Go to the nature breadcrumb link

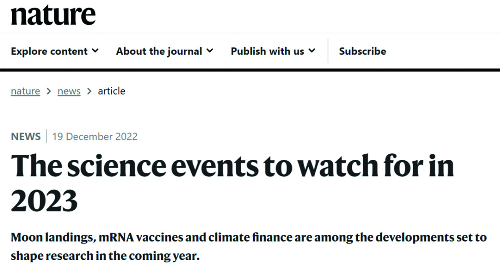click(25, 91)
